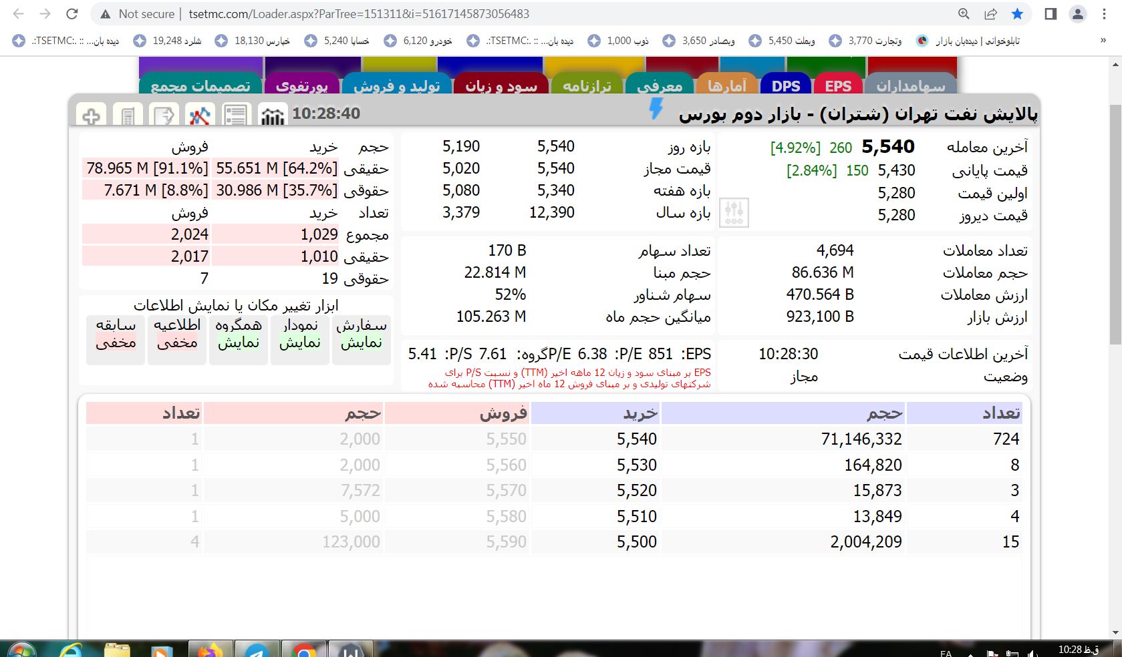Open the zoom magnifier icon in the address bar
Viewport: 1122px width, 657px height.
964,13
